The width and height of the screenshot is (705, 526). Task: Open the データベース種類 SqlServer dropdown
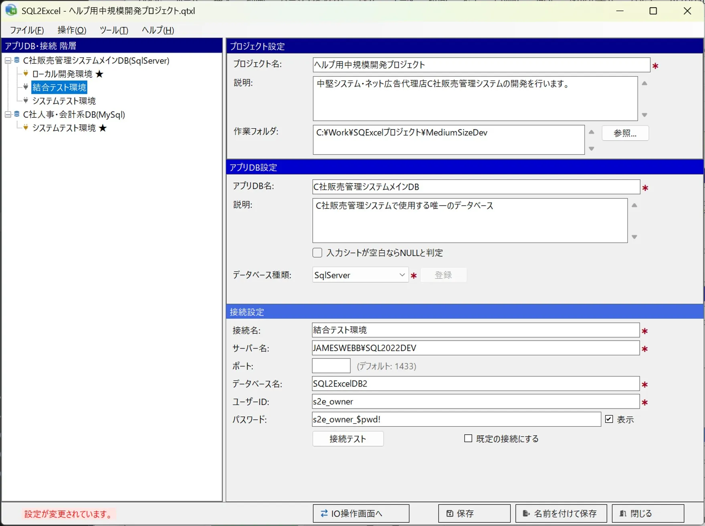[360, 275]
